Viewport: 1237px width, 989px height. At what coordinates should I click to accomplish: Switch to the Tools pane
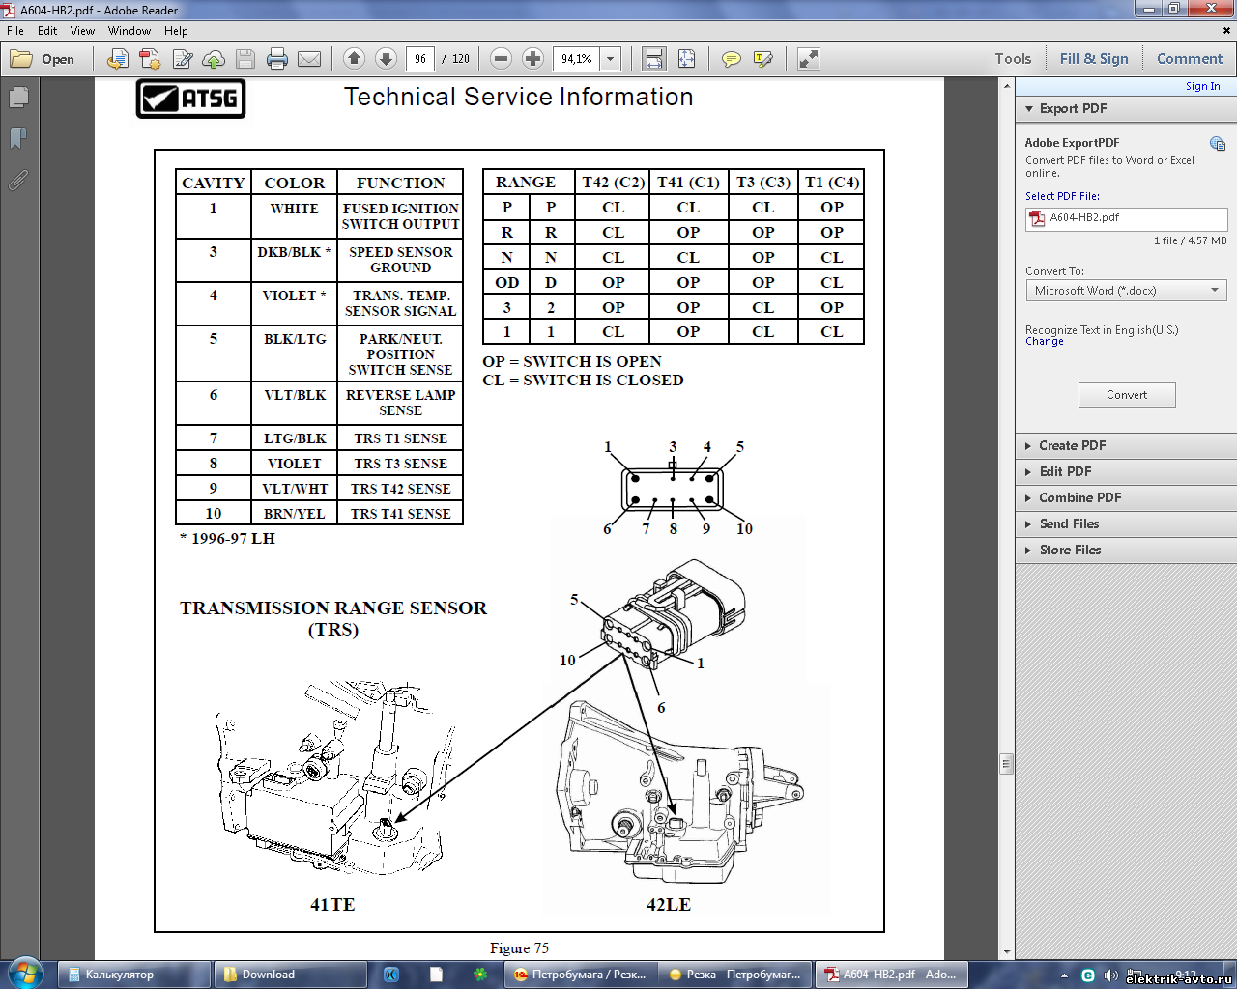pos(1013,59)
